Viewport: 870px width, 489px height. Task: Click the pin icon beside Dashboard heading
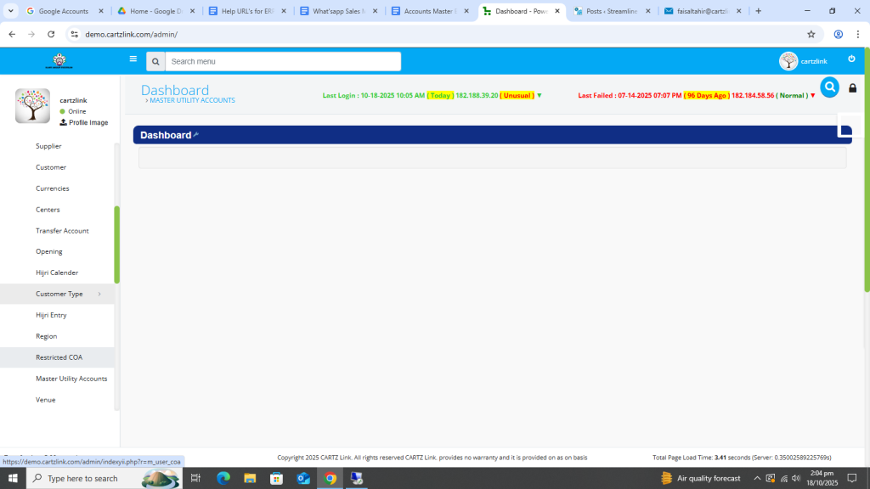(195, 135)
